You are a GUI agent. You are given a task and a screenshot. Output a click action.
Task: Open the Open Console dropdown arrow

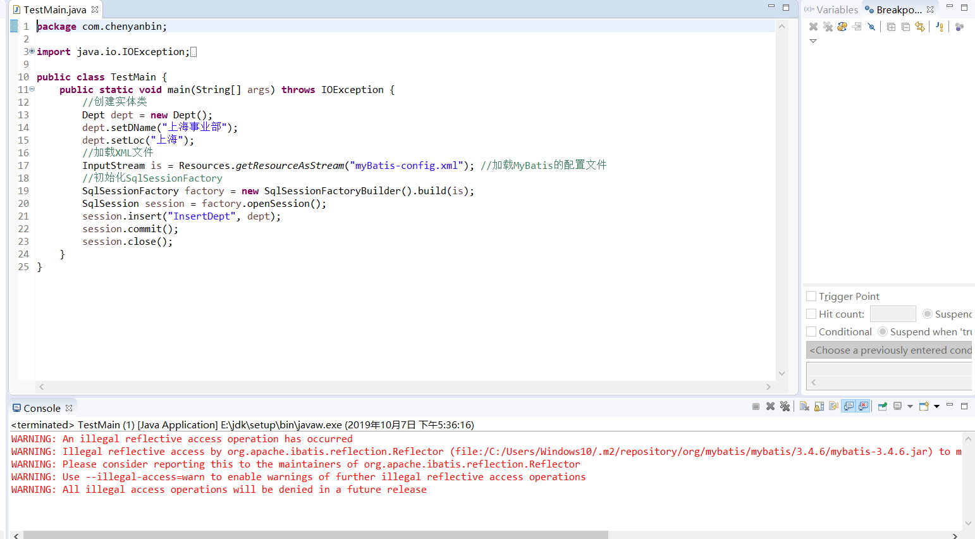pyautogui.click(x=936, y=406)
